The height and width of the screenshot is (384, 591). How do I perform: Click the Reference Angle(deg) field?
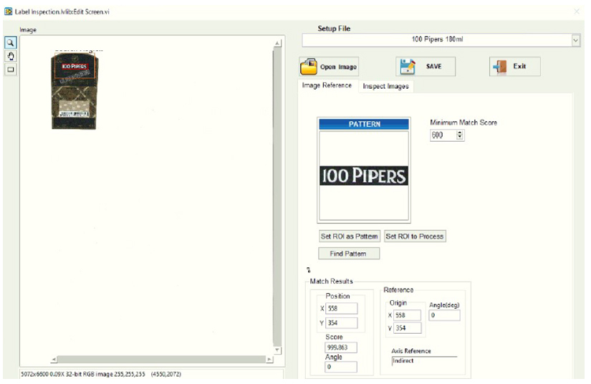point(444,316)
